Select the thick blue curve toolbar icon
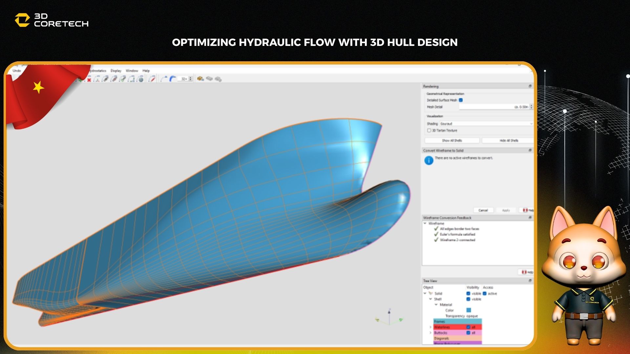Viewport: 630px width, 354px height. coord(173,79)
